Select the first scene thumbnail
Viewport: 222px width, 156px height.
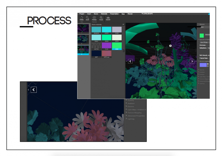(83, 28)
